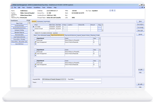Click the Tracer input field
Image resolution: width=155 pixels, height=105 pixels.
click(72, 82)
